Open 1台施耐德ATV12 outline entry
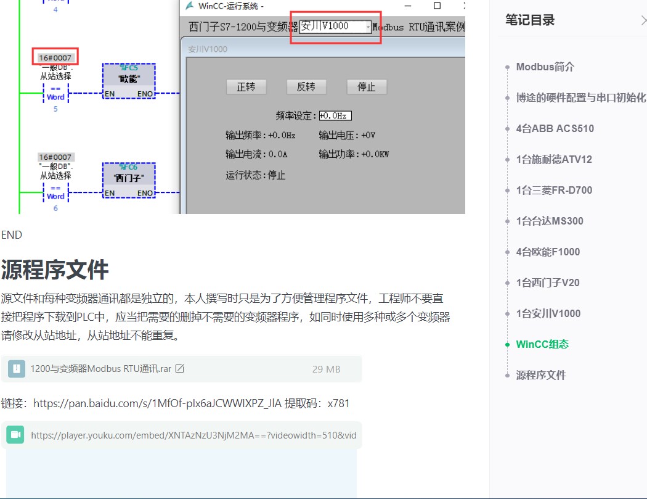This screenshot has height=499, width=647. (554, 160)
